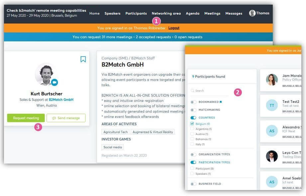Image resolution: width=306 pixels, height=196 pixels.
Task: Open the Agenda page
Action: tap(193, 14)
